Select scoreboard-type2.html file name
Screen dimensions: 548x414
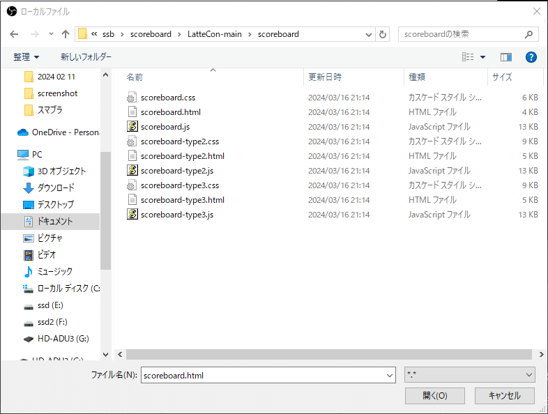point(183,156)
